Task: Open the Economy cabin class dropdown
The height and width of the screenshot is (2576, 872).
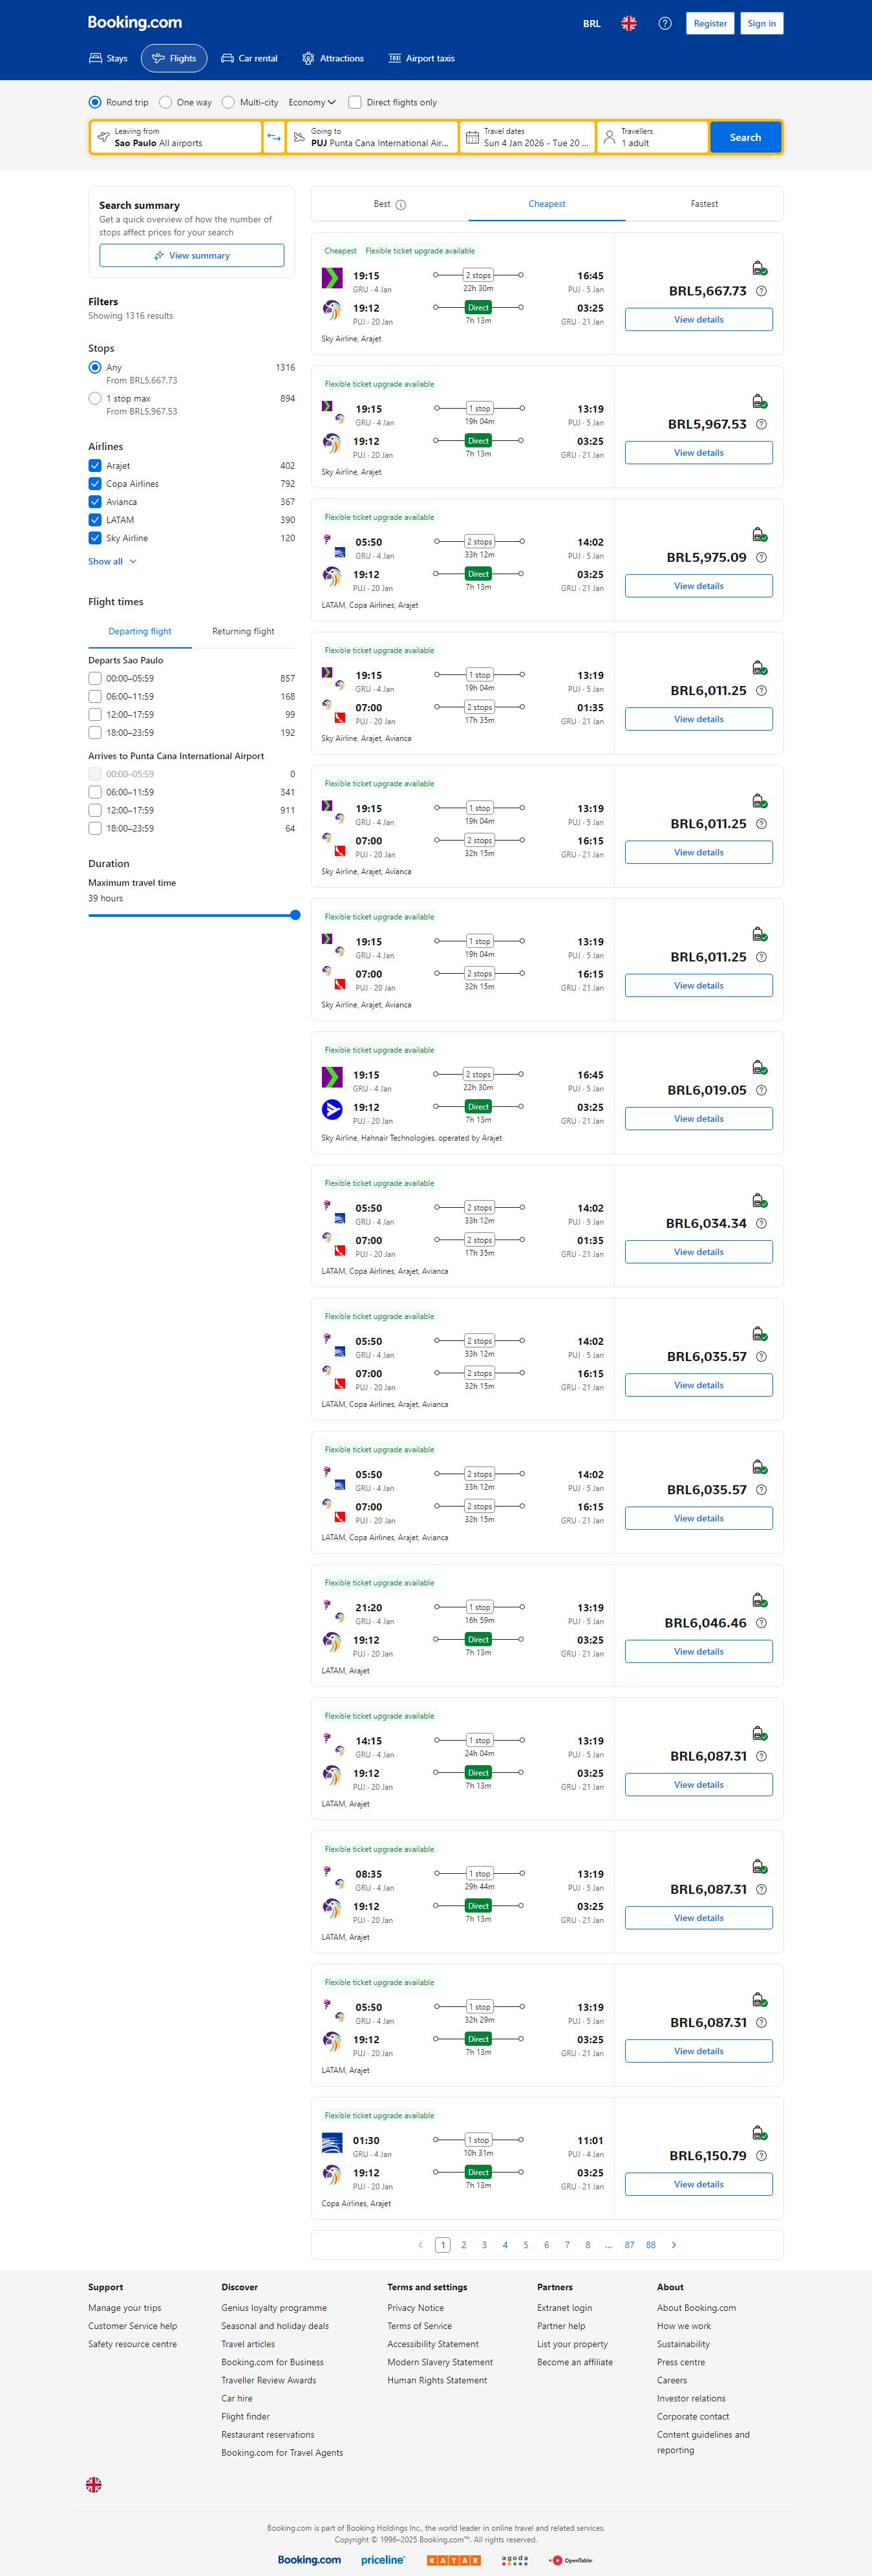Action: pyautogui.click(x=312, y=102)
